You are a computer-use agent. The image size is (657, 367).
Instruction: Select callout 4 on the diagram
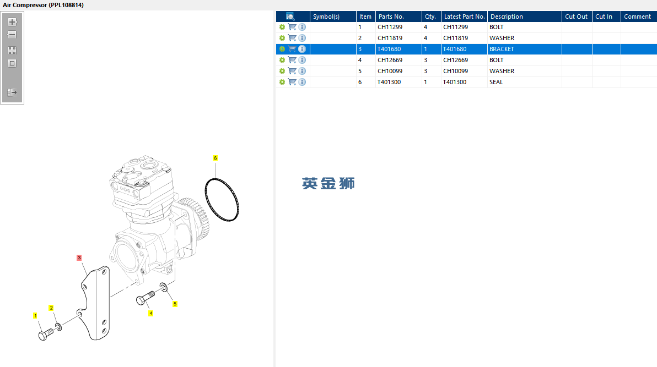click(151, 313)
